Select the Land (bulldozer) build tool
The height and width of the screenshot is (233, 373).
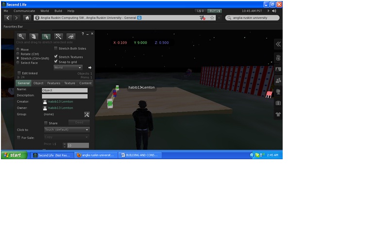click(x=71, y=36)
